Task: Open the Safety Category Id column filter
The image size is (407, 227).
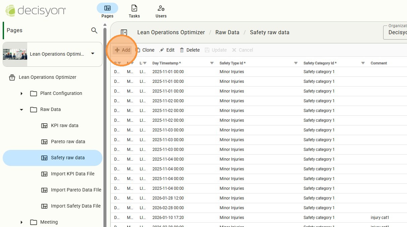Action: click(x=363, y=63)
